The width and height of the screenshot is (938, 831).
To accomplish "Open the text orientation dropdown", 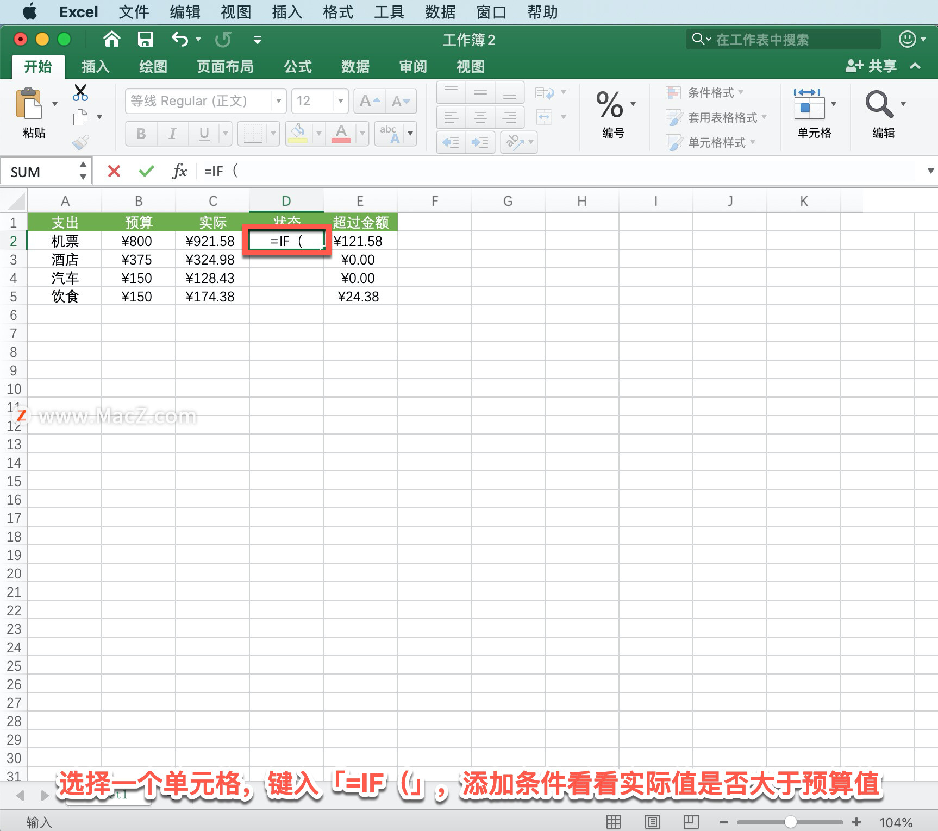I will click(531, 142).
